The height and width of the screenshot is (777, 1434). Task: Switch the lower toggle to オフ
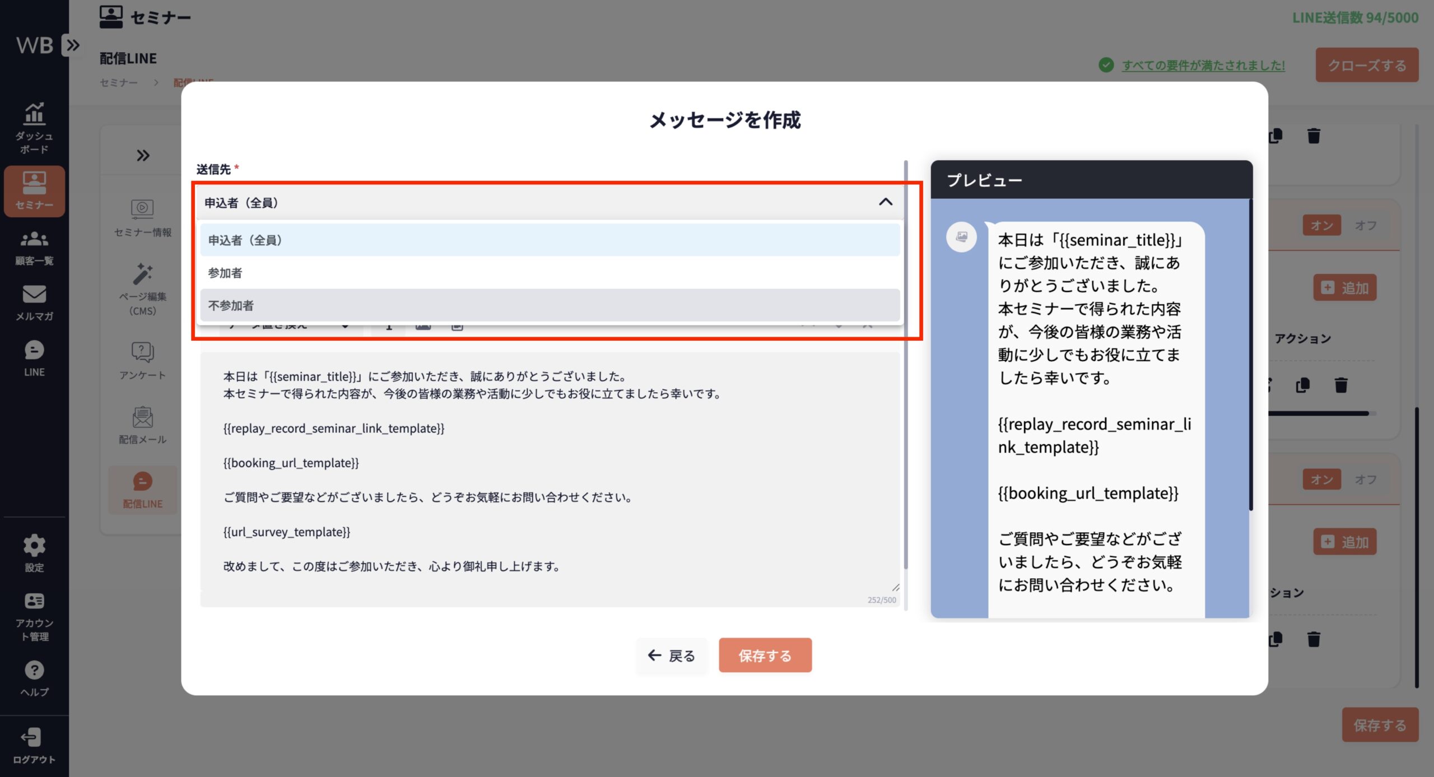(x=1365, y=480)
